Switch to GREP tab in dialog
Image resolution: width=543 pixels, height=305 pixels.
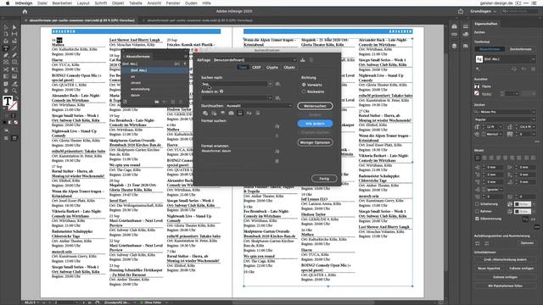coord(256,68)
